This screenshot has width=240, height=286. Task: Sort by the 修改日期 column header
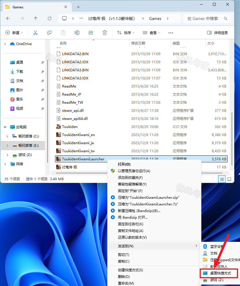(x=138, y=43)
